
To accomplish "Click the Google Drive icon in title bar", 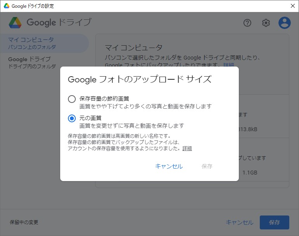I will click(7, 6).
